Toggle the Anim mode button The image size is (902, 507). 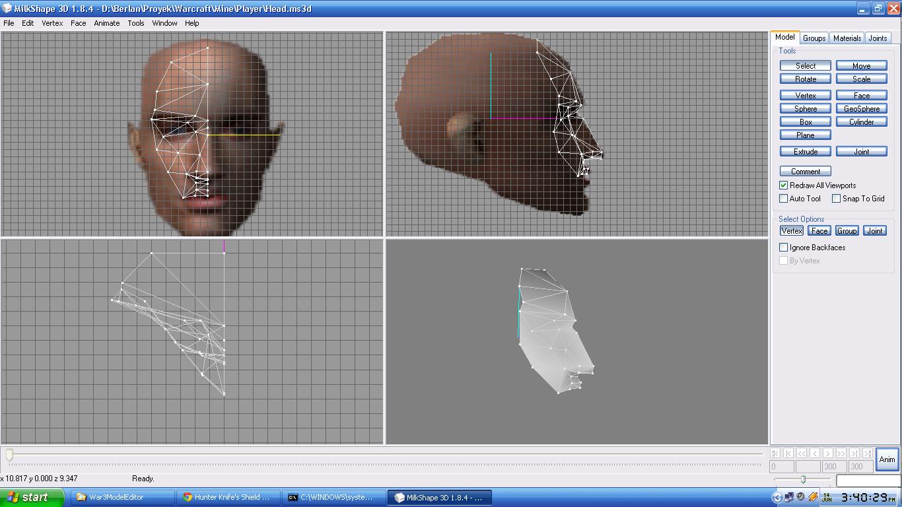[x=887, y=459]
